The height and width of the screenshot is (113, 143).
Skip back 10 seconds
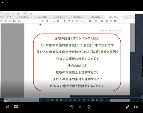click(71, 107)
